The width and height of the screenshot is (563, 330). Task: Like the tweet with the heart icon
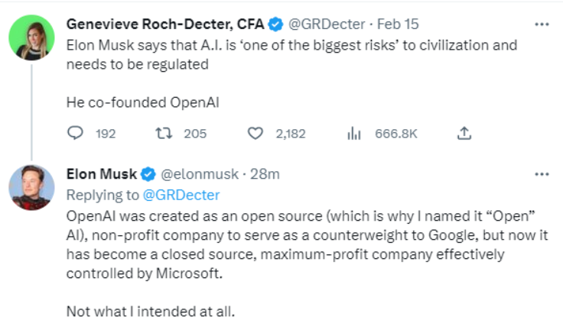click(255, 134)
